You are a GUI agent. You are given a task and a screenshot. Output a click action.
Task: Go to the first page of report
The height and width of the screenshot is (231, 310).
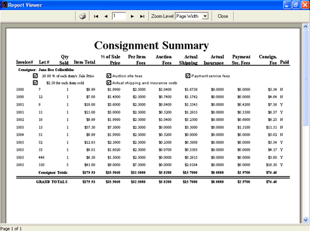tap(96, 16)
